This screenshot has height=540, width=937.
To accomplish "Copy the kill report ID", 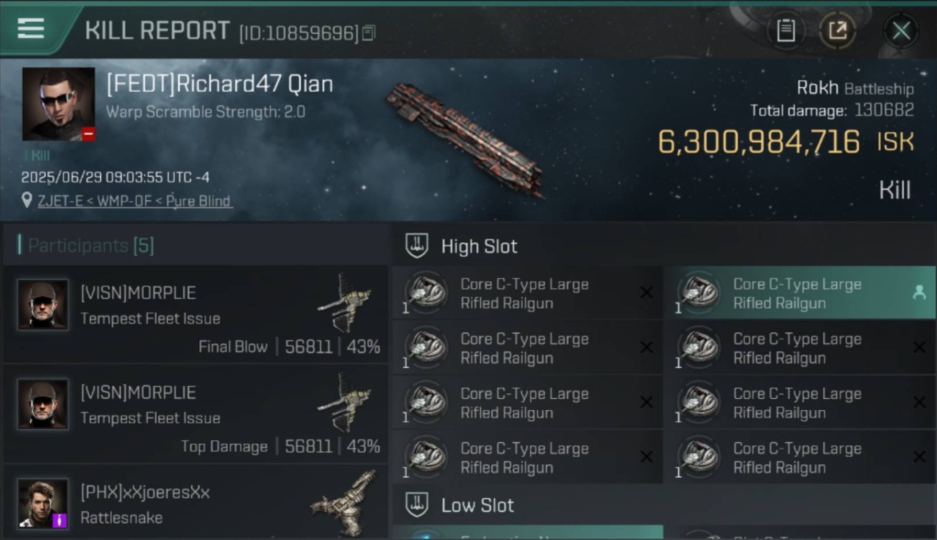I will pyautogui.click(x=368, y=33).
